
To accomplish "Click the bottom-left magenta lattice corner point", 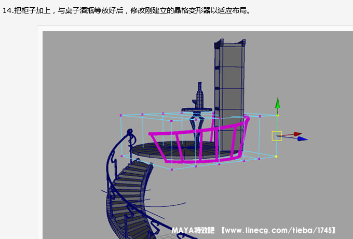I will (121, 155).
